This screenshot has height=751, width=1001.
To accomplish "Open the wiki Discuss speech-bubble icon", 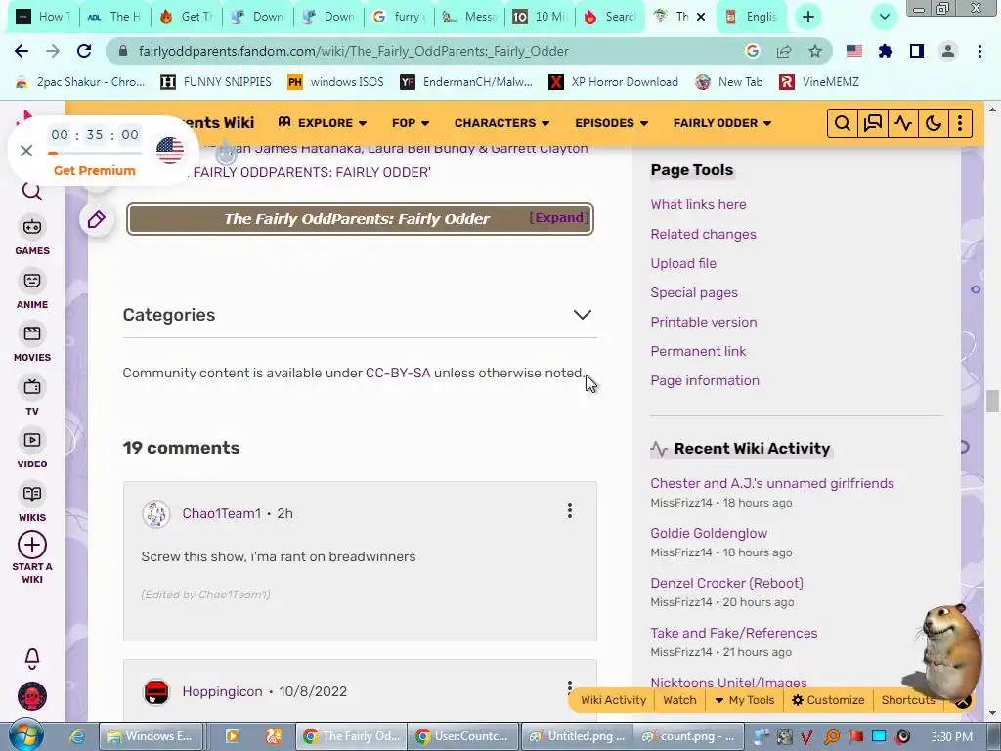I will 872,123.
